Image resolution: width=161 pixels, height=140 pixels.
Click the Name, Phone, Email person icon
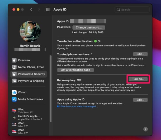[14, 67]
